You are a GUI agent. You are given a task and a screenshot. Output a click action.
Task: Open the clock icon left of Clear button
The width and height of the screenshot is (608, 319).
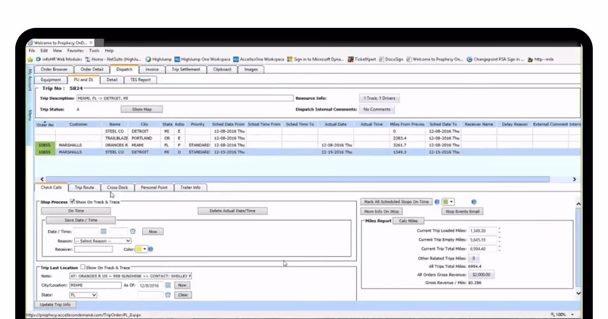(168, 295)
